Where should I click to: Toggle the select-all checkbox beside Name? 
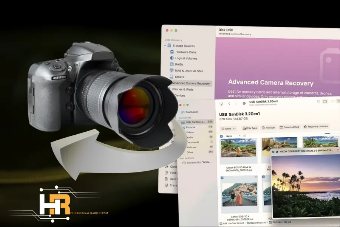pyautogui.click(x=221, y=136)
